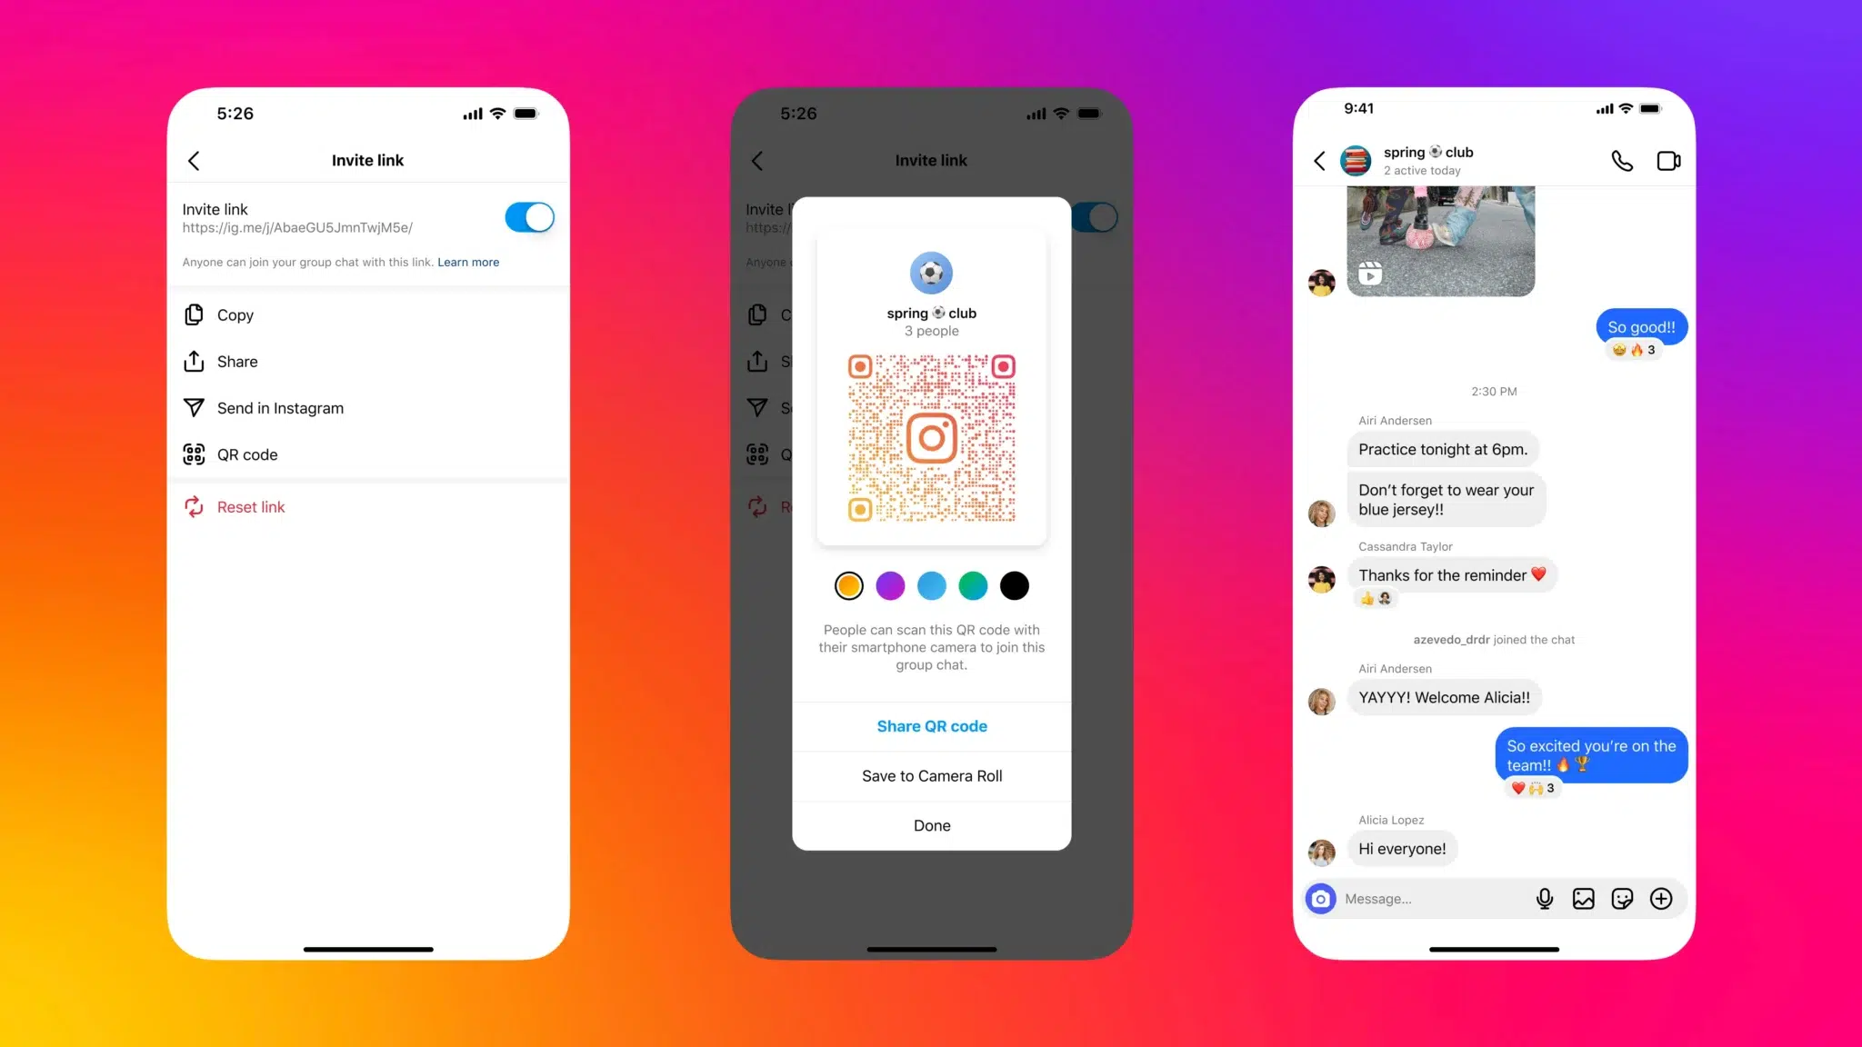Click the back arrow on invite screen
Screen dimensions: 1862x1047
[195, 158]
